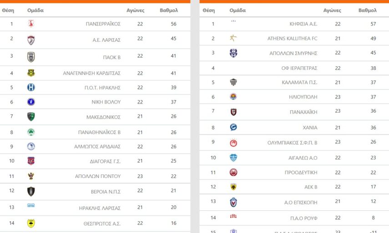Click the ΑΝΑΓΕΝΝΗΣΗ ΚΑΡΔΙΤΣΑΣ yellow-black crest
Screen dimensions: 389x233
31,73
